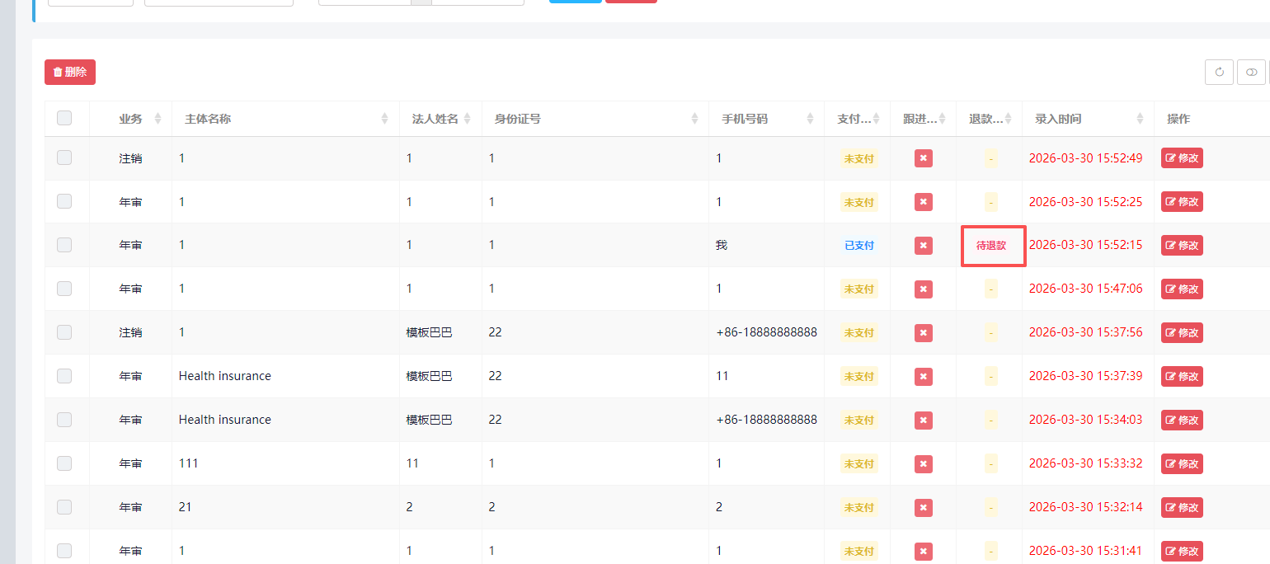The height and width of the screenshot is (564, 1270).
Task: Click the follow-up X icon in the 15:33:32 row
Action: coord(924,463)
